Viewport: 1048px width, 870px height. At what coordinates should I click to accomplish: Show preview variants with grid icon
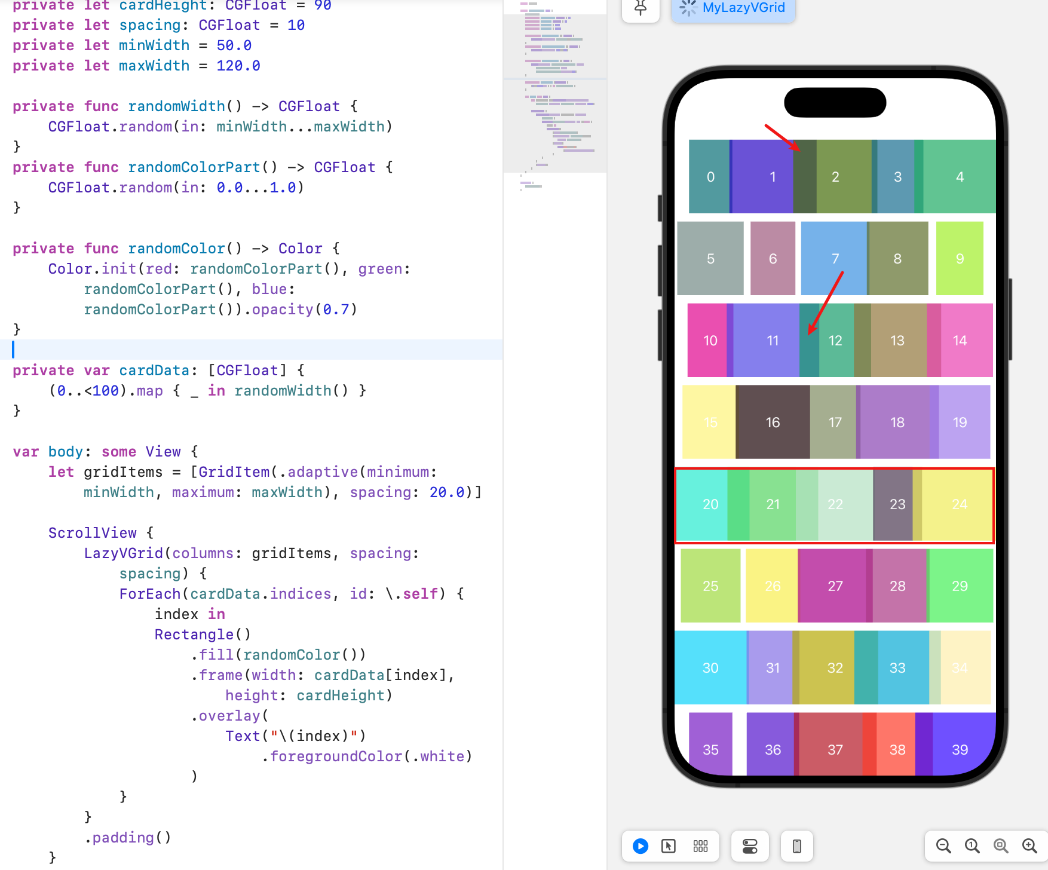click(x=700, y=846)
